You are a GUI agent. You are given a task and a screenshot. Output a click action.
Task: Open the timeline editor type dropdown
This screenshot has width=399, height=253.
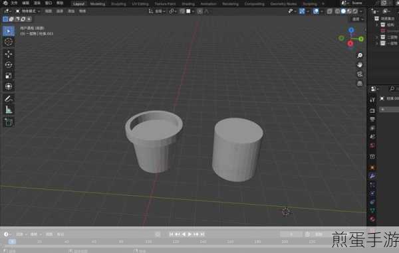coord(7,234)
